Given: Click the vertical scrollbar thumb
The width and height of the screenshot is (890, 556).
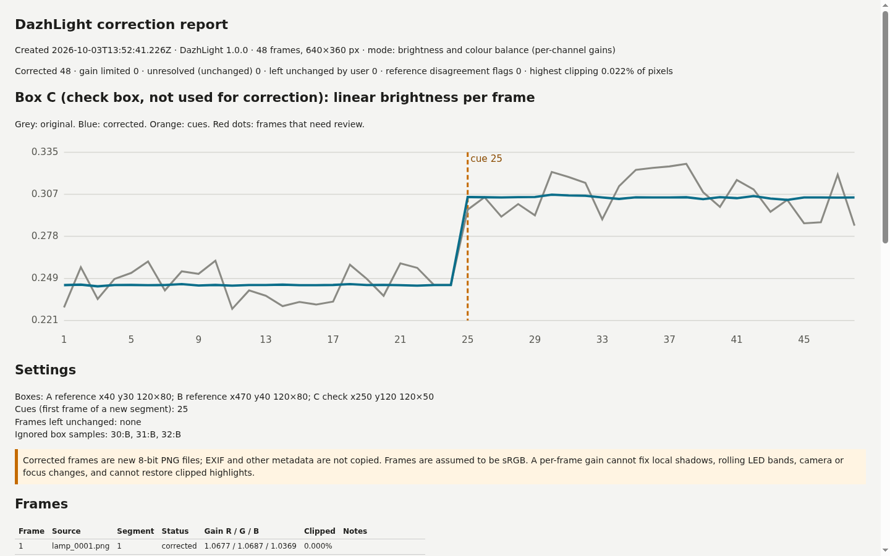Looking at the screenshot, I should coord(885,127).
